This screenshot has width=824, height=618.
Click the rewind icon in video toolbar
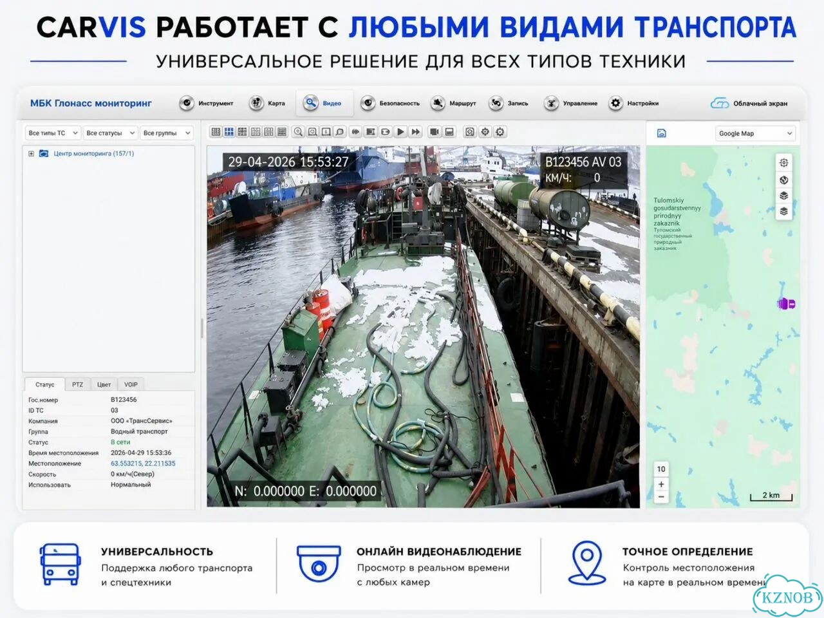[x=355, y=132]
